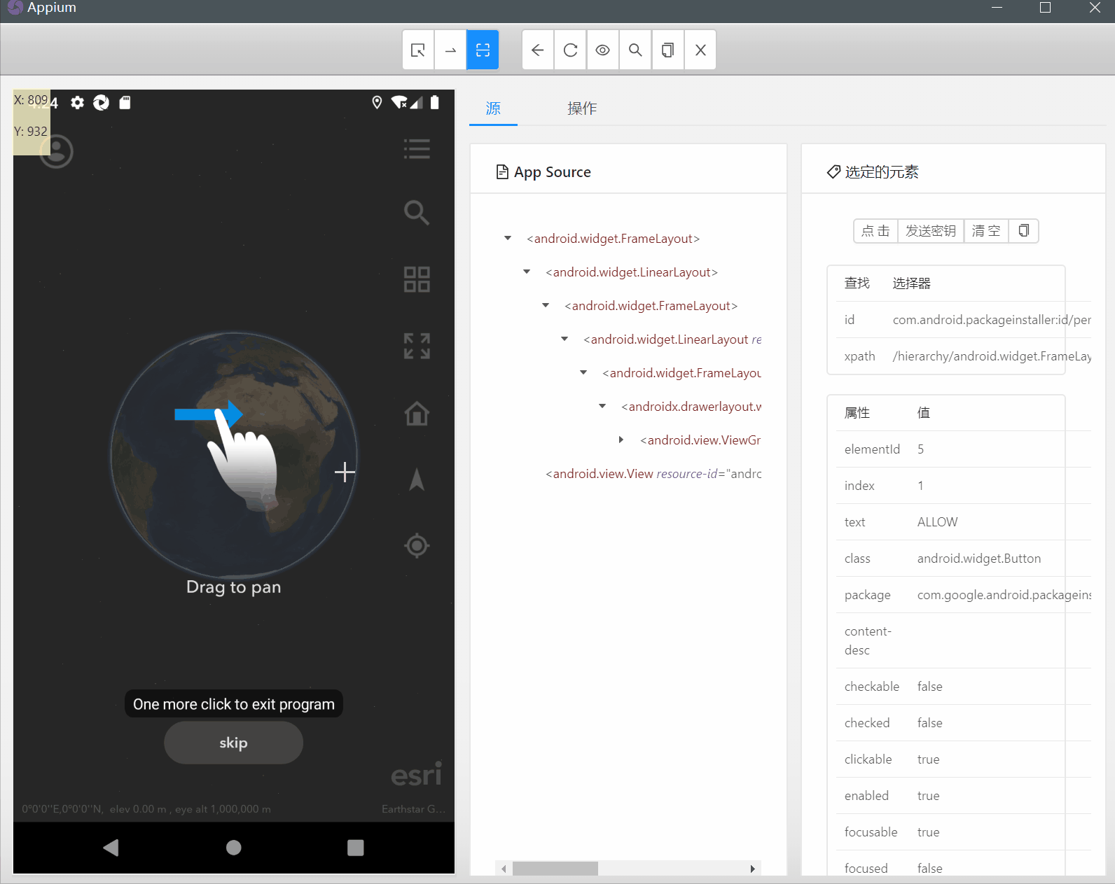Click the App Source panel scrollbar thumb

[555, 869]
